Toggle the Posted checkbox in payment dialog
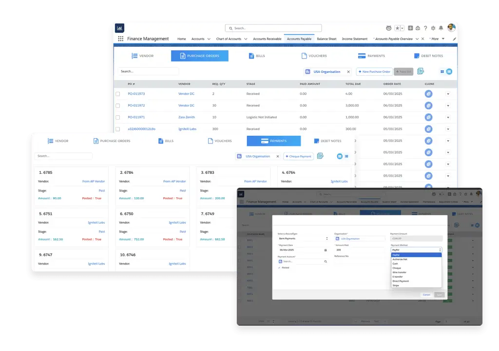Image resolution: width=499 pixels, height=351 pixels. (x=279, y=268)
